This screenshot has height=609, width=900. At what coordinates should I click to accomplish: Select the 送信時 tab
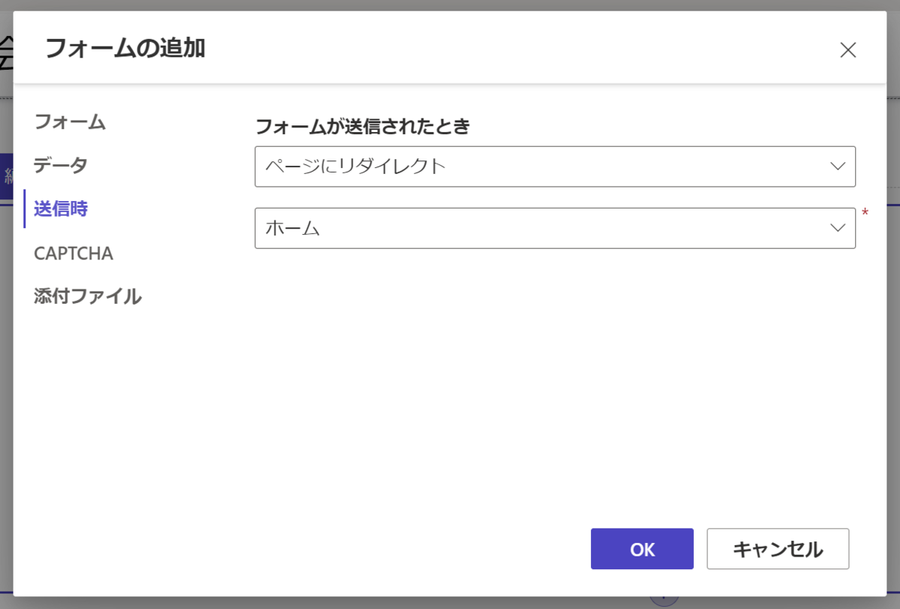[61, 208]
